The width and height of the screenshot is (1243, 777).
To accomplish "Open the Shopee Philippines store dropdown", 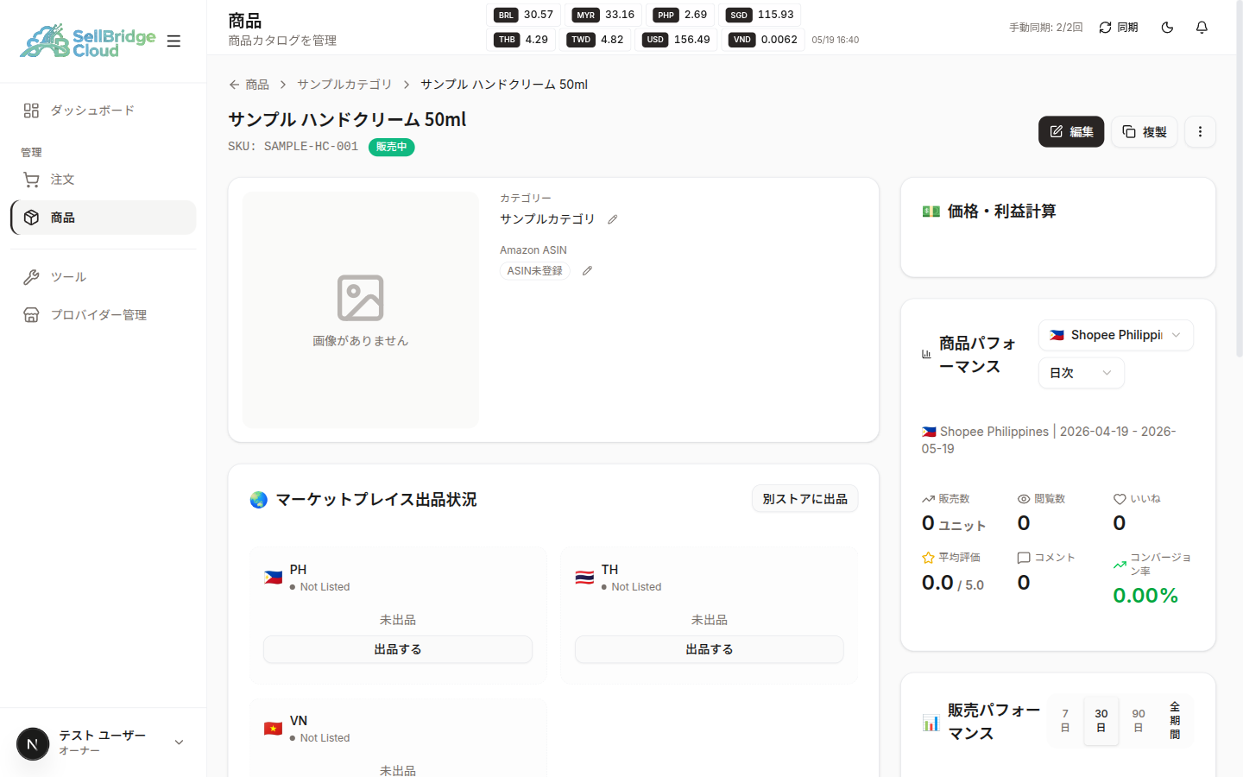I will [1115, 335].
